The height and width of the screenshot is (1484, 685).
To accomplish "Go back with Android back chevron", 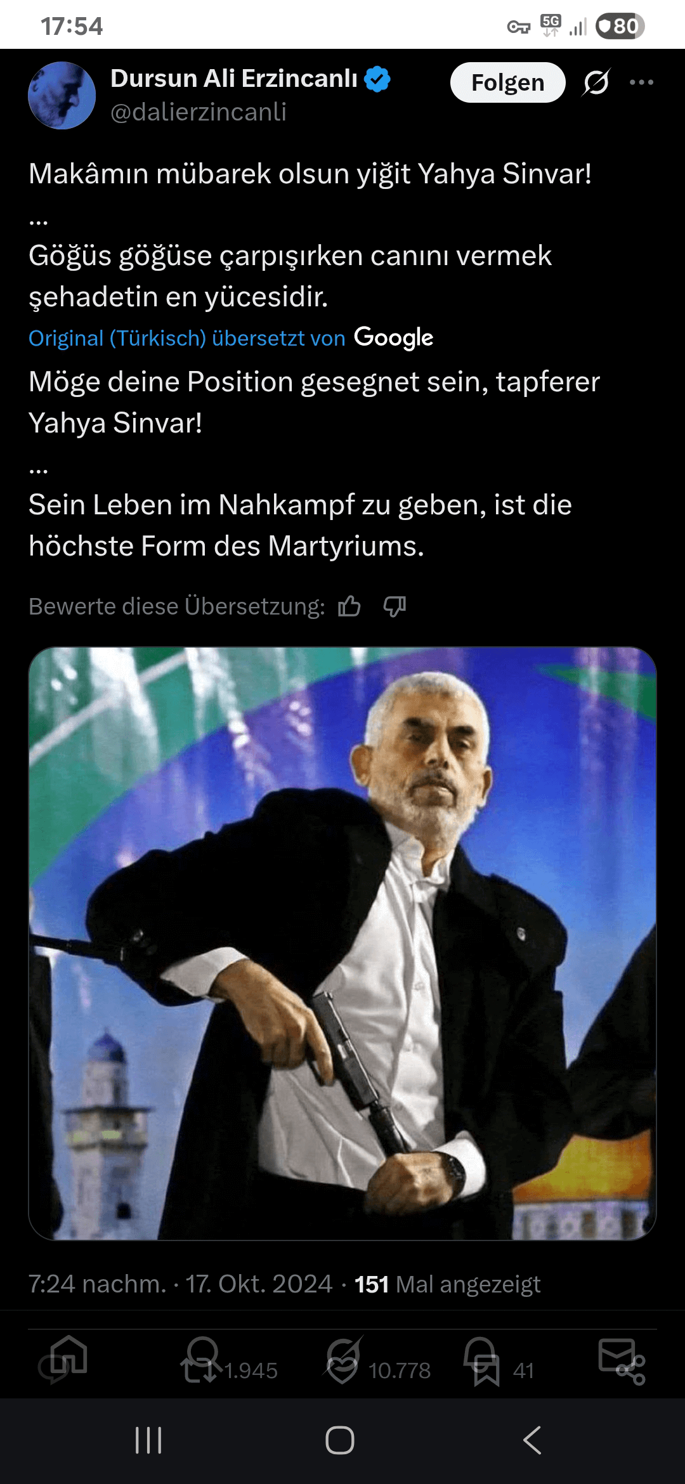I will tap(532, 1440).
